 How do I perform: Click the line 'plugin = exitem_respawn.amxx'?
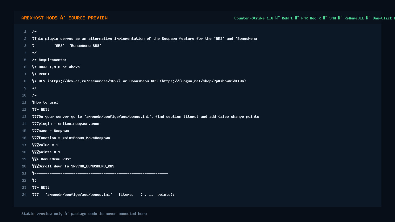click(66, 124)
